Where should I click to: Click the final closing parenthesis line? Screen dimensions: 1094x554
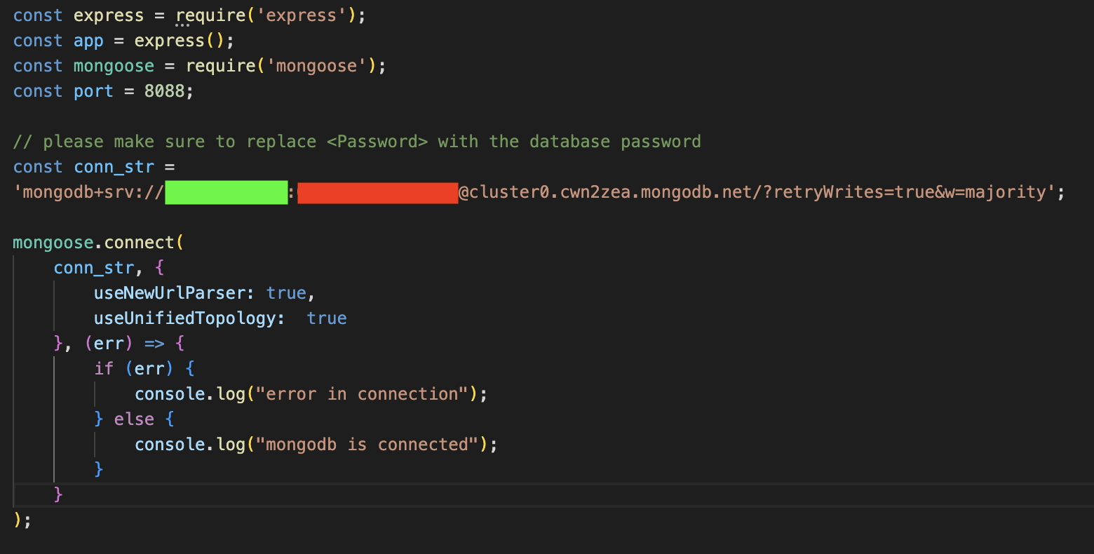pos(22,520)
